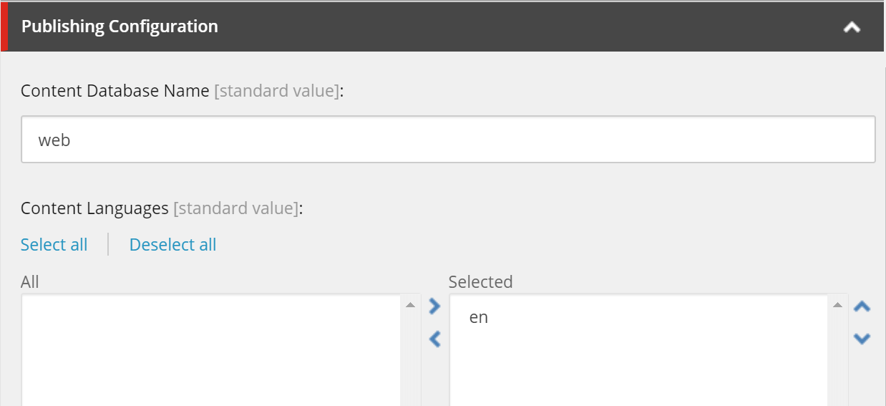This screenshot has width=886, height=406.
Task: Click the Select all link
Action: 54,245
